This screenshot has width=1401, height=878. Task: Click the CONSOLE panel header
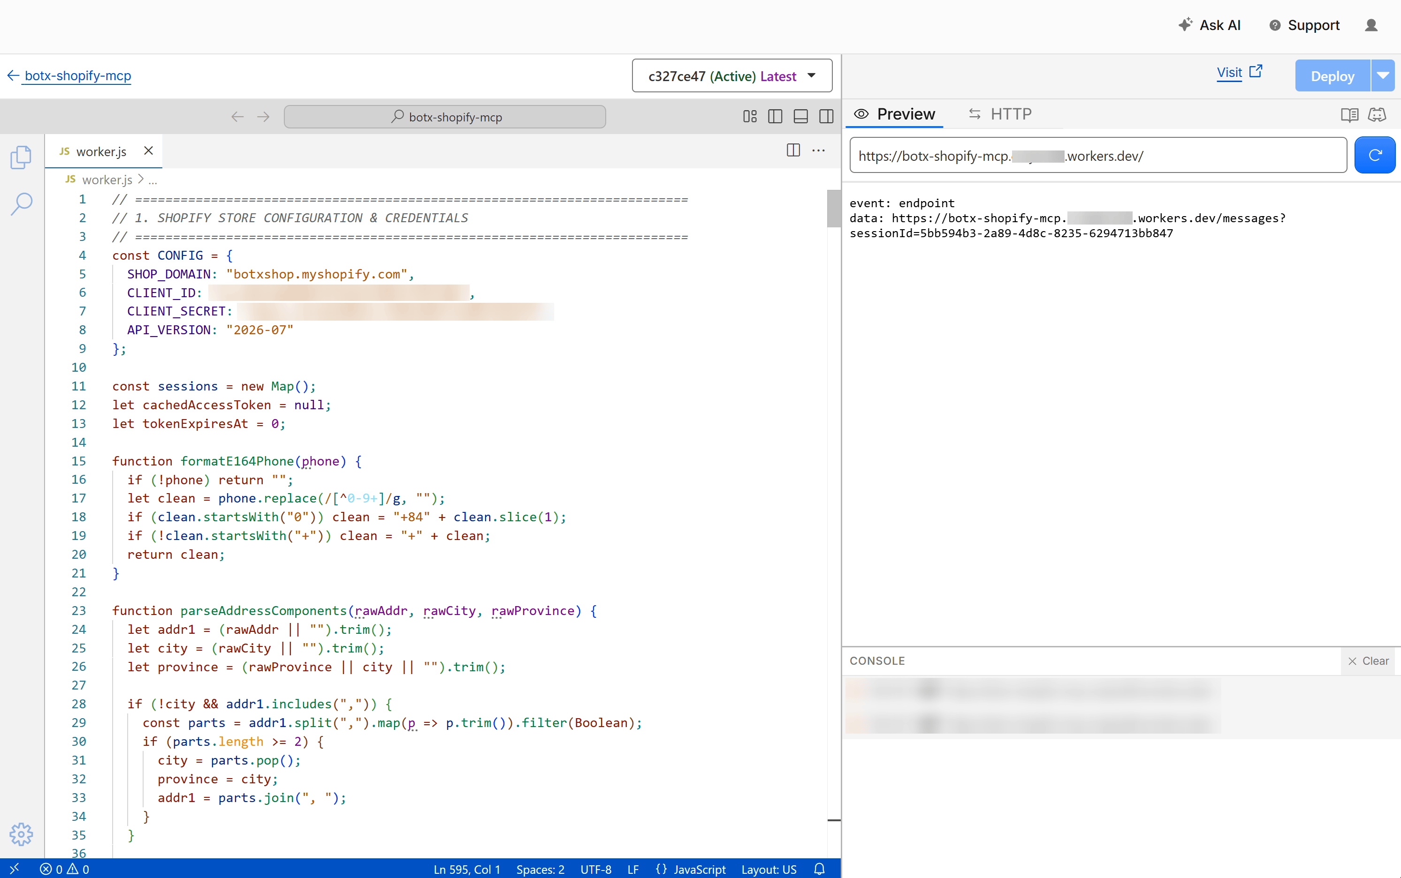877,661
